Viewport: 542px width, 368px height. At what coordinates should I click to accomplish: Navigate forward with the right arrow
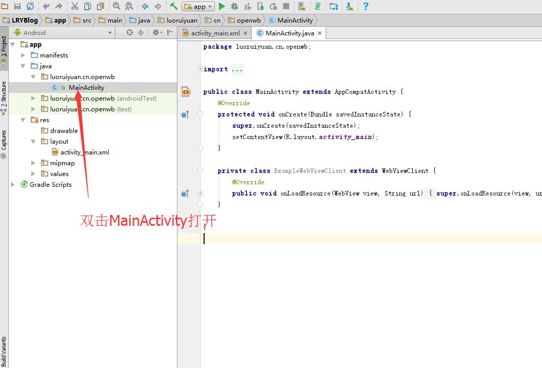[158, 6]
